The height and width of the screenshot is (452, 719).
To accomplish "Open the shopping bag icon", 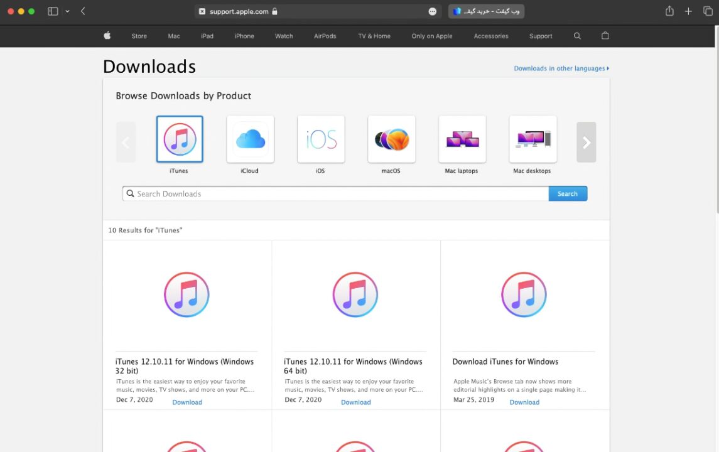I will pos(605,35).
